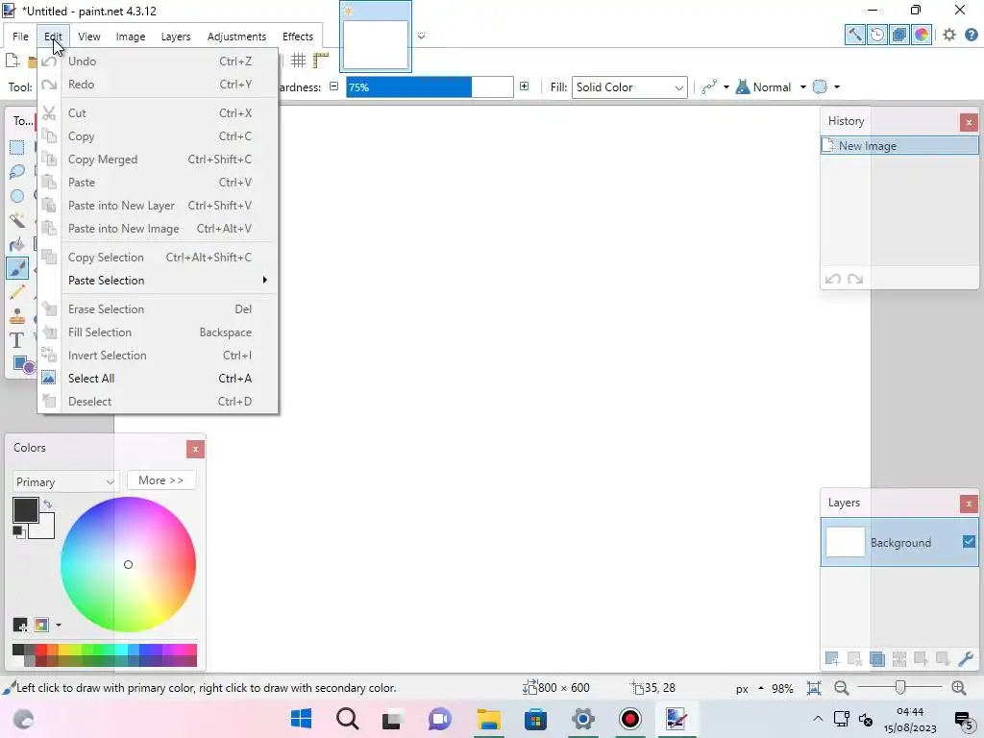The height and width of the screenshot is (738, 984).
Task: Duplicate the layer in Layers panel
Action: 876,658
